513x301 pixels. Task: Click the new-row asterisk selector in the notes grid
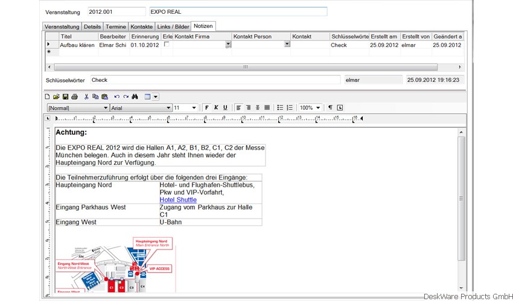(52, 52)
